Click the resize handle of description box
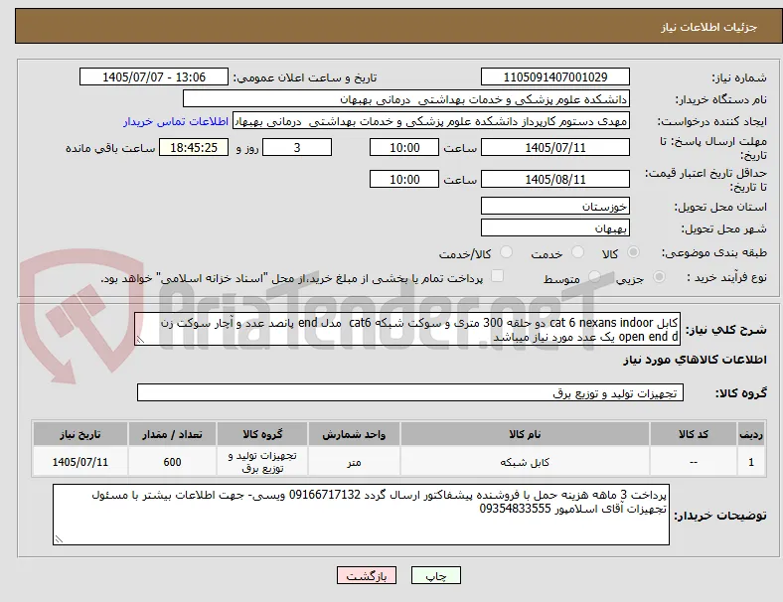The width and height of the screenshot is (783, 602). point(141,340)
